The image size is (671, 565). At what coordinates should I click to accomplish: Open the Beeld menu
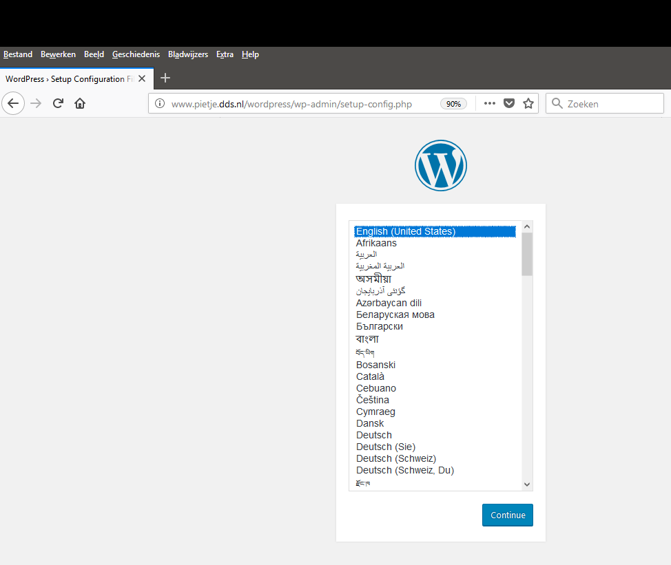point(94,54)
